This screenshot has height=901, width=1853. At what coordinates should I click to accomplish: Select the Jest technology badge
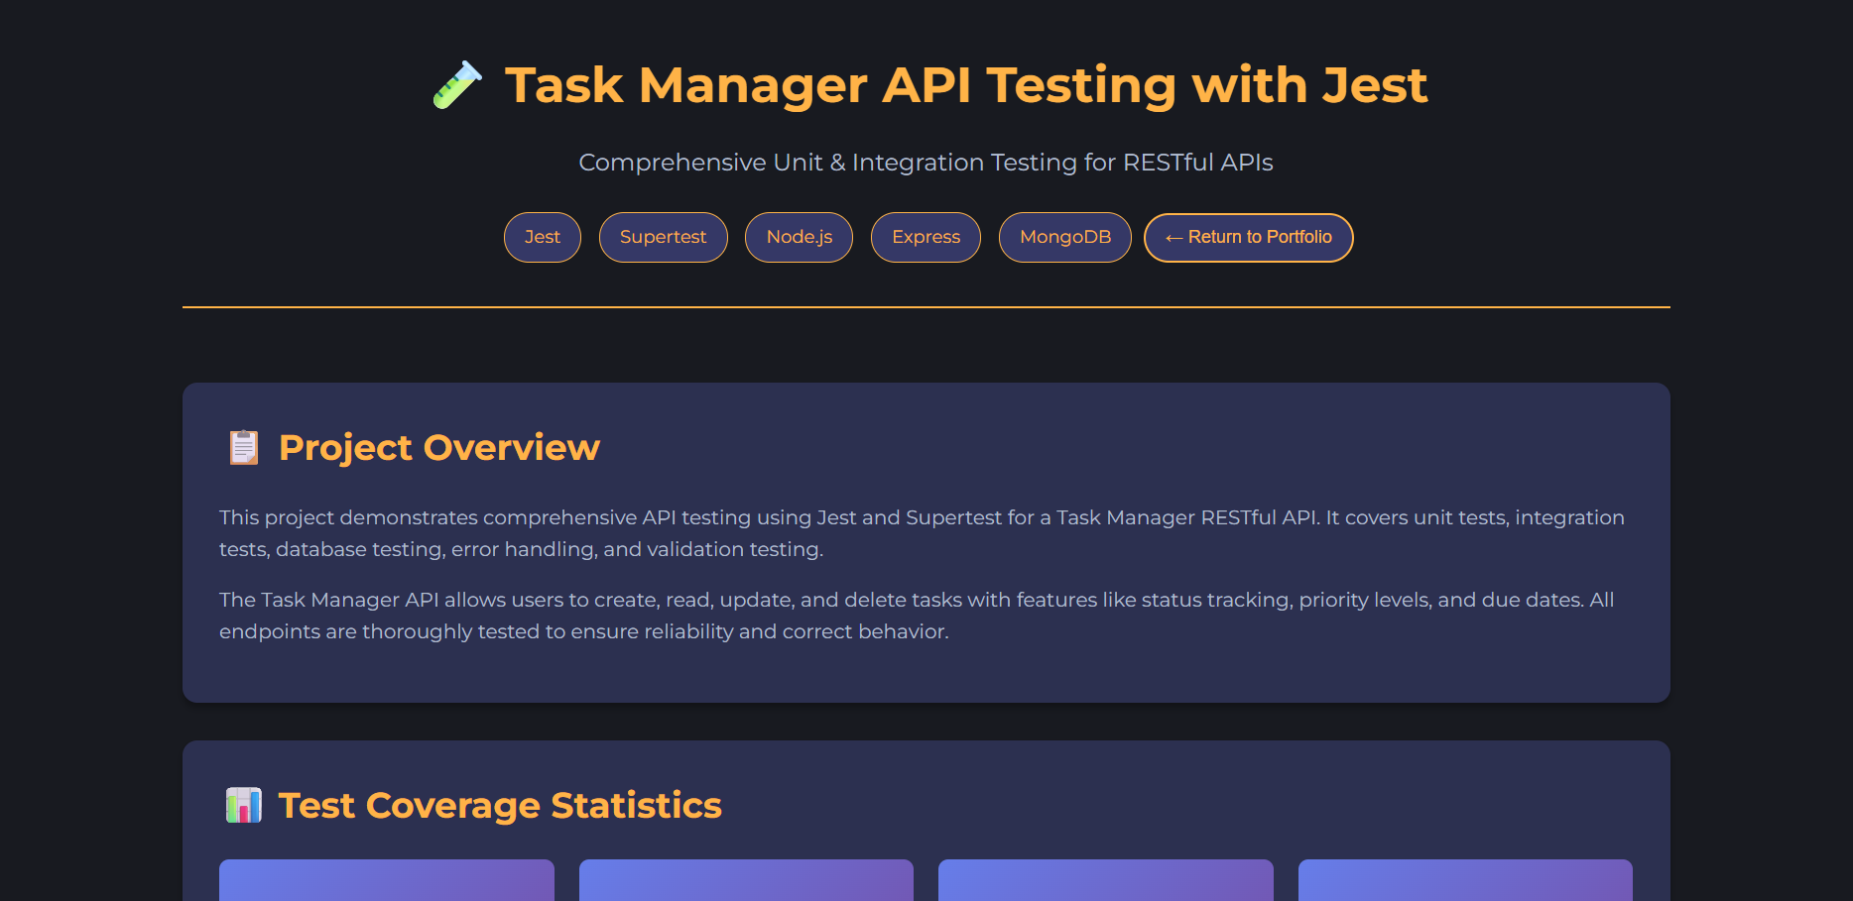pos(542,237)
